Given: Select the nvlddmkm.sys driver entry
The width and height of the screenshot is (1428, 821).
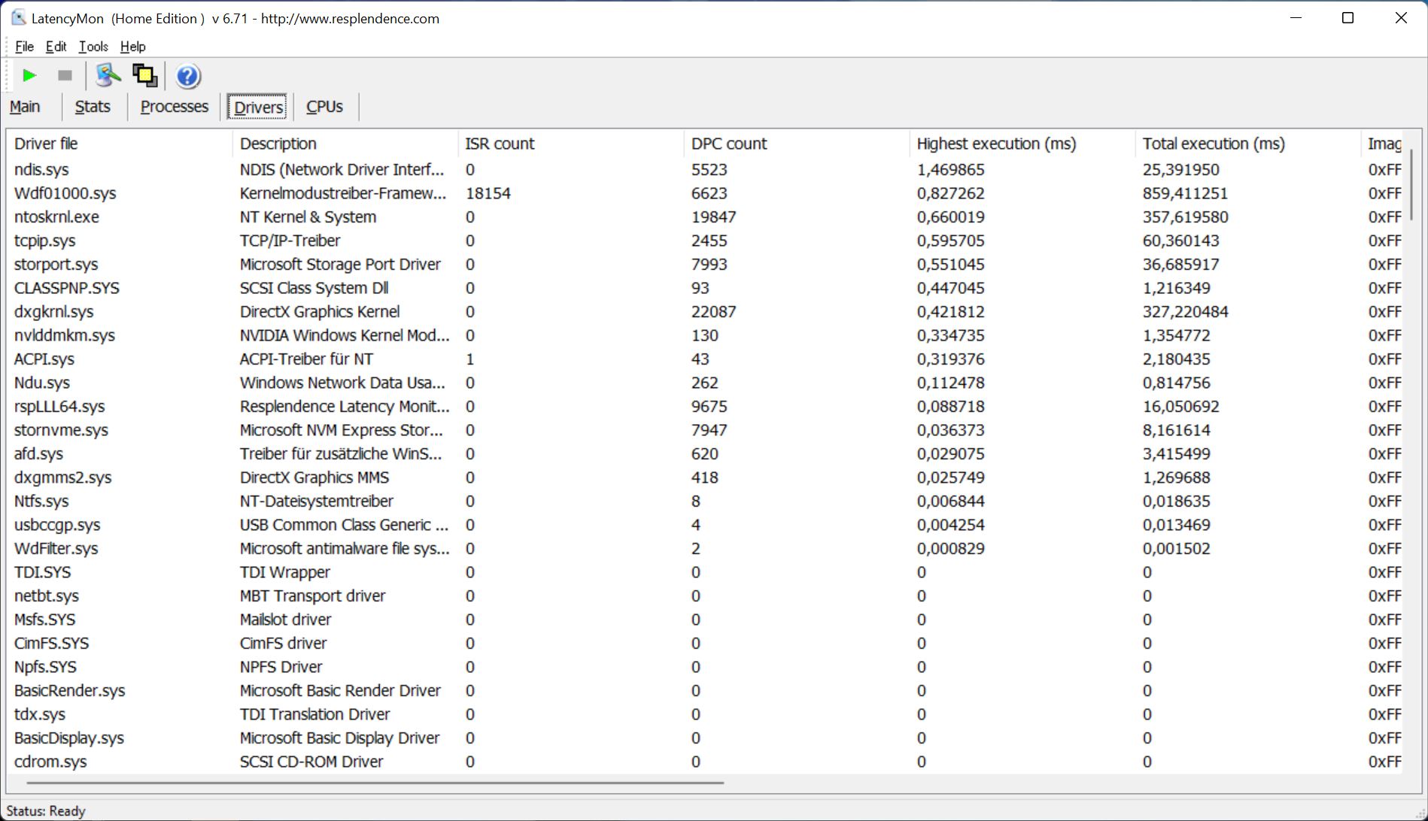Looking at the screenshot, I should click(x=65, y=335).
